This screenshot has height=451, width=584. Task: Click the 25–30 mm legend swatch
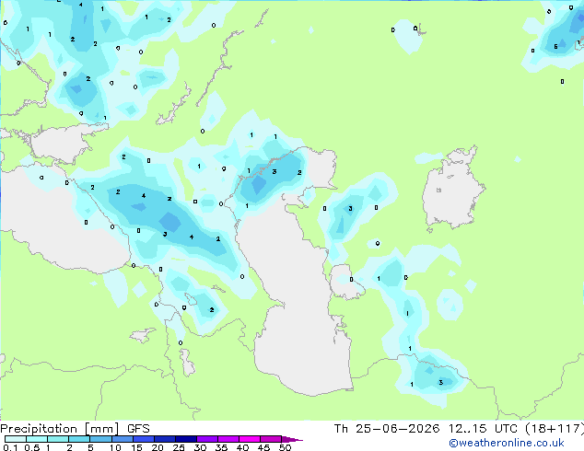pyautogui.click(x=185, y=439)
